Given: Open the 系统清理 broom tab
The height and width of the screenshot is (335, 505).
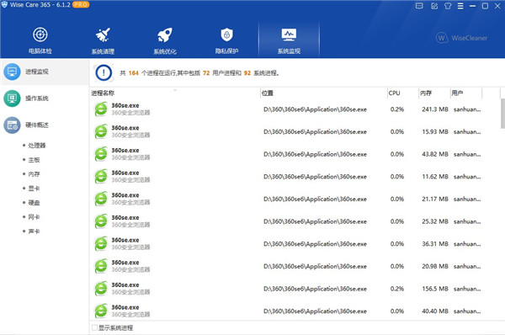Looking at the screenshot, I should (x=103, y=40).
